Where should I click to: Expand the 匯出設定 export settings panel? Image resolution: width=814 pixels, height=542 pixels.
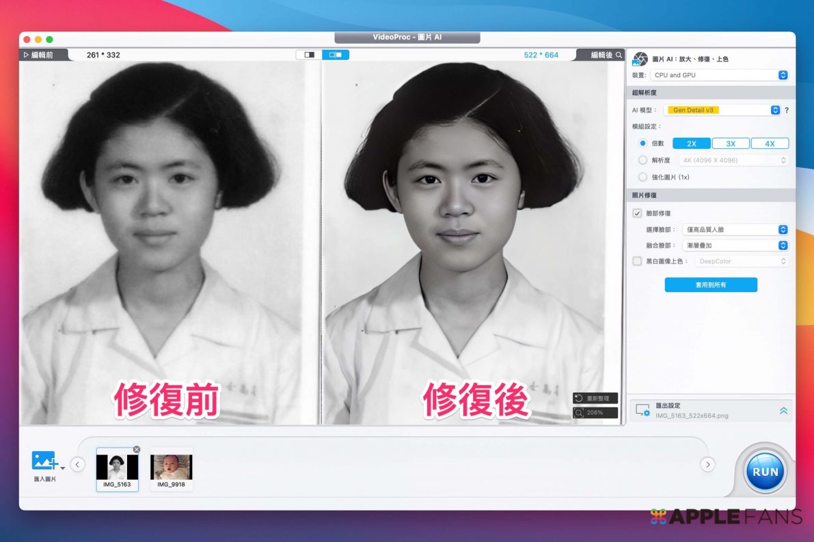(x=783, y=410)
